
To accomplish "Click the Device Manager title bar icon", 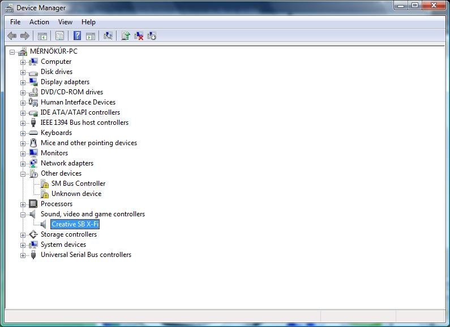I will pyautogui.click(x=9, y=8).
